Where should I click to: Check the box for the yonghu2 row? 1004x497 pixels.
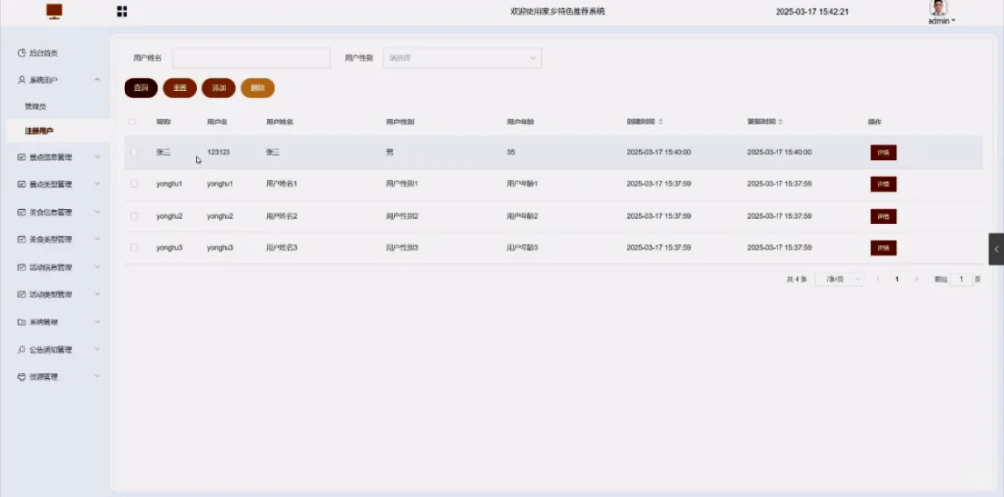pos(134,216)
